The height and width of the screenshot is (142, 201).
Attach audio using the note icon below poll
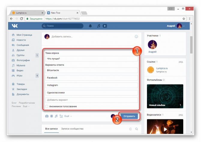(x=56, y=116)
